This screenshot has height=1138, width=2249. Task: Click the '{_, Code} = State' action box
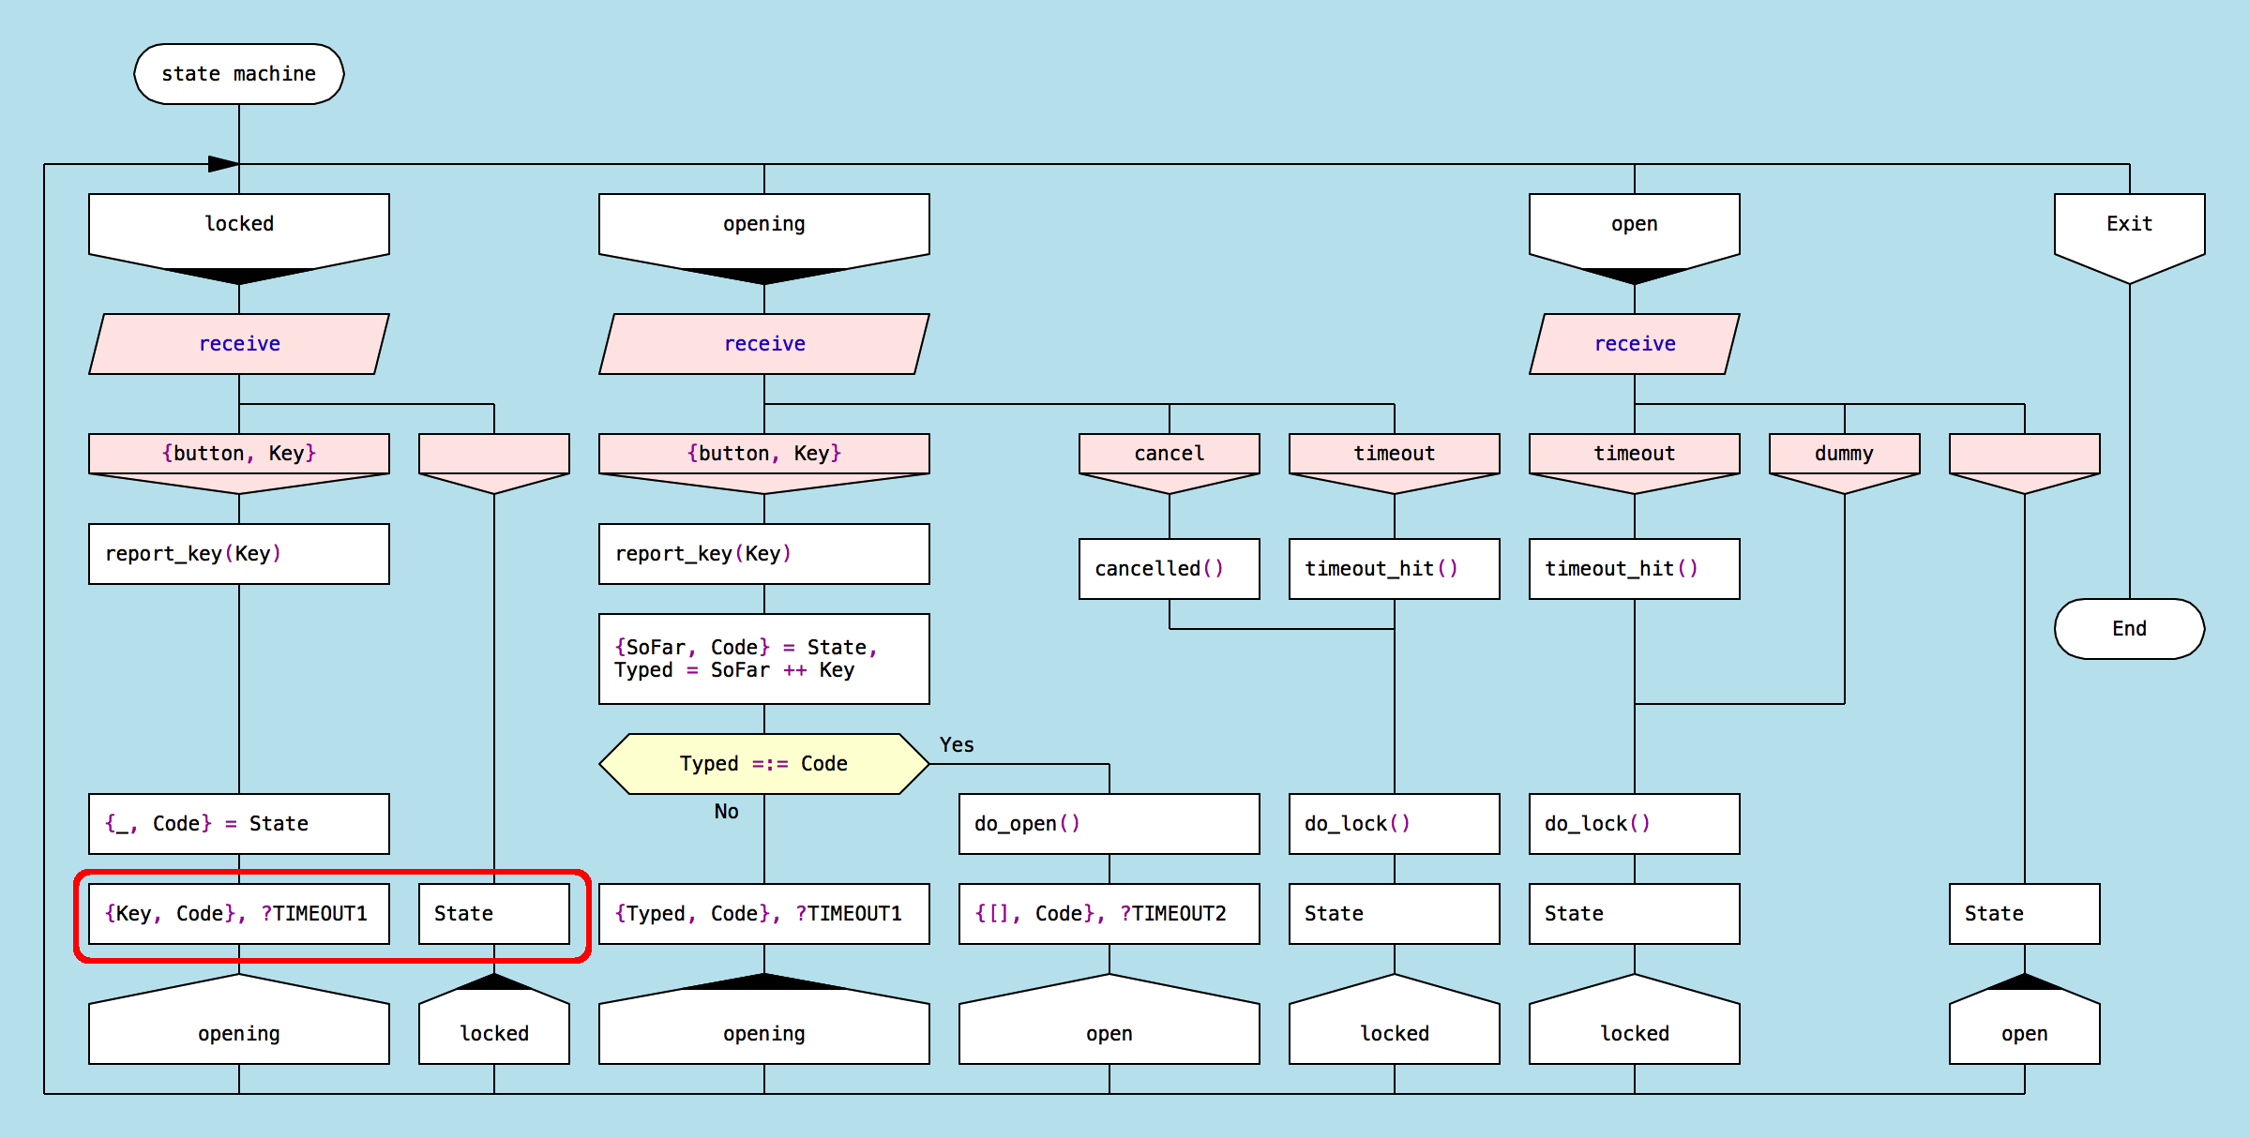click(238, 824)
